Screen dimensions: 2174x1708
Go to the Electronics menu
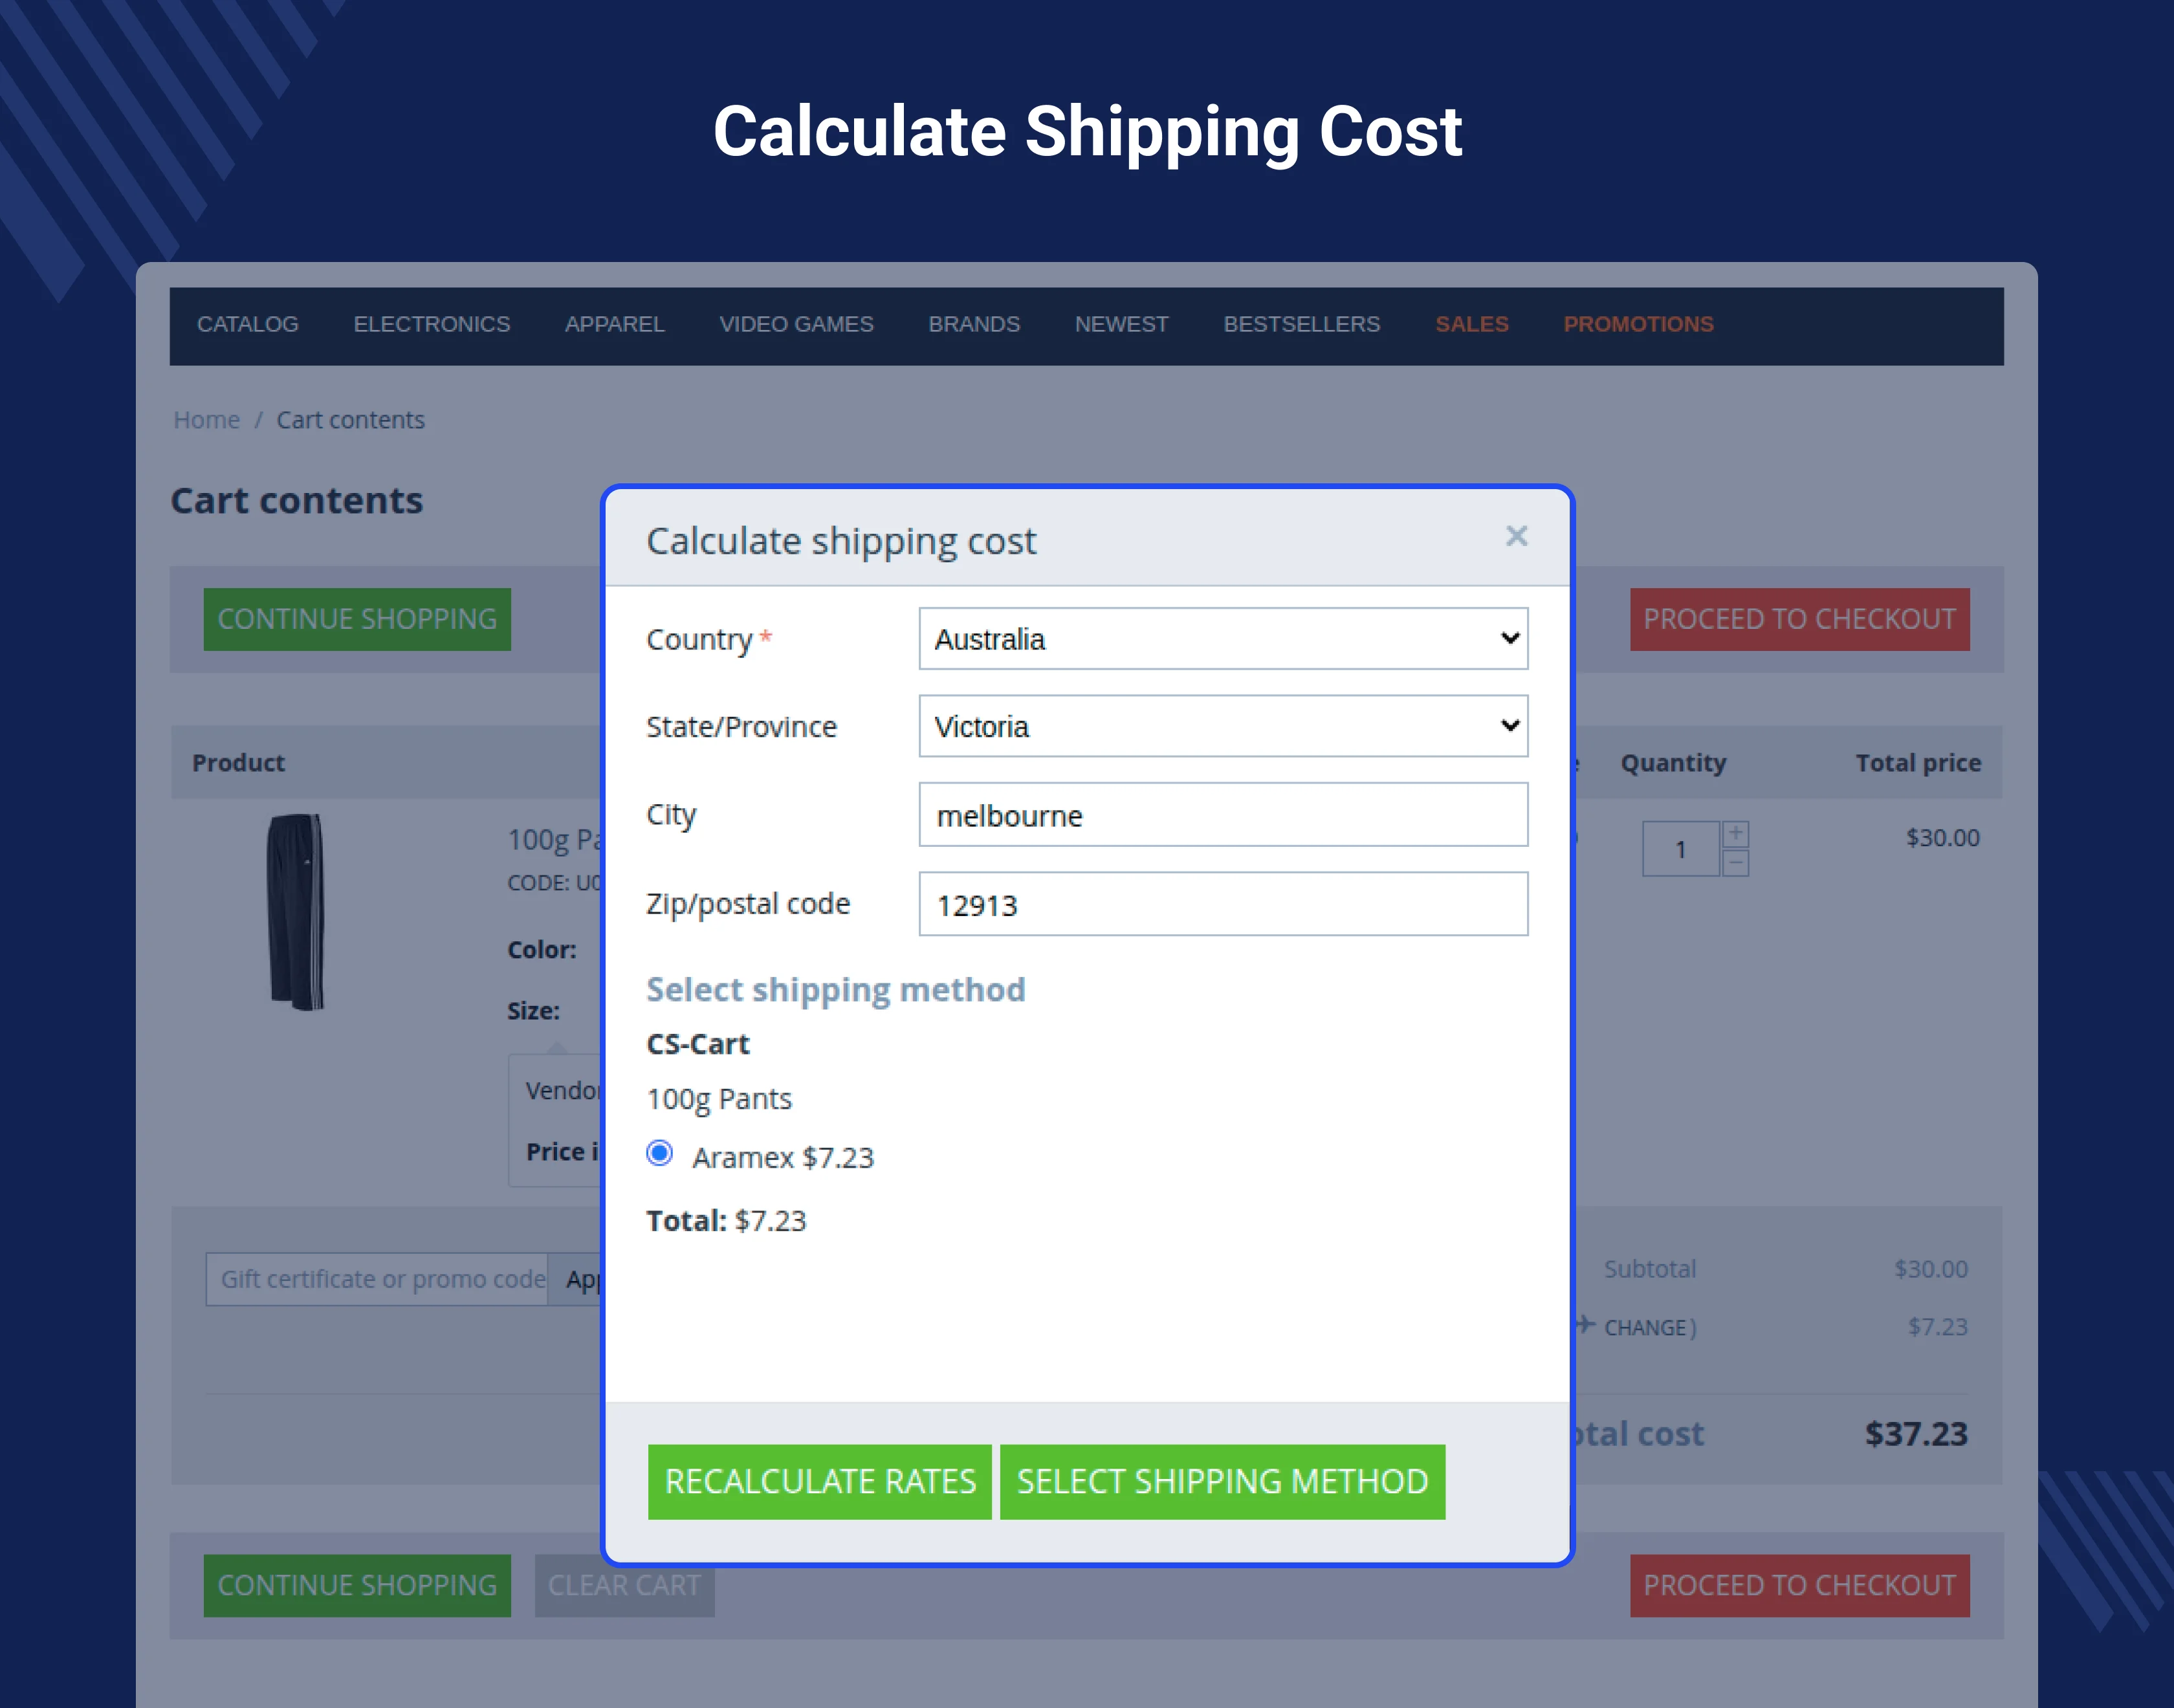tap(431, 324)
